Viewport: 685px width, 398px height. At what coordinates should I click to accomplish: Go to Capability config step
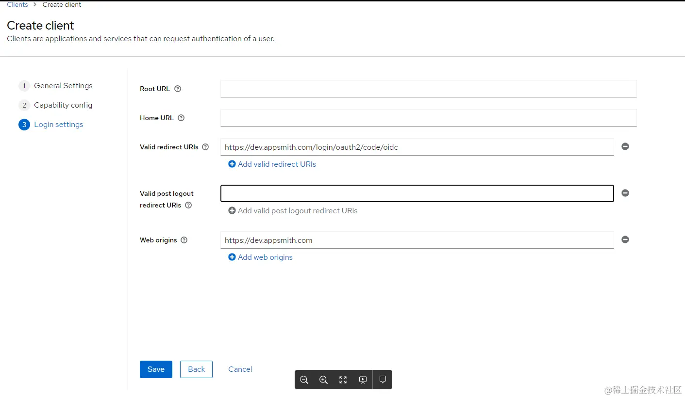pos(63,105)
